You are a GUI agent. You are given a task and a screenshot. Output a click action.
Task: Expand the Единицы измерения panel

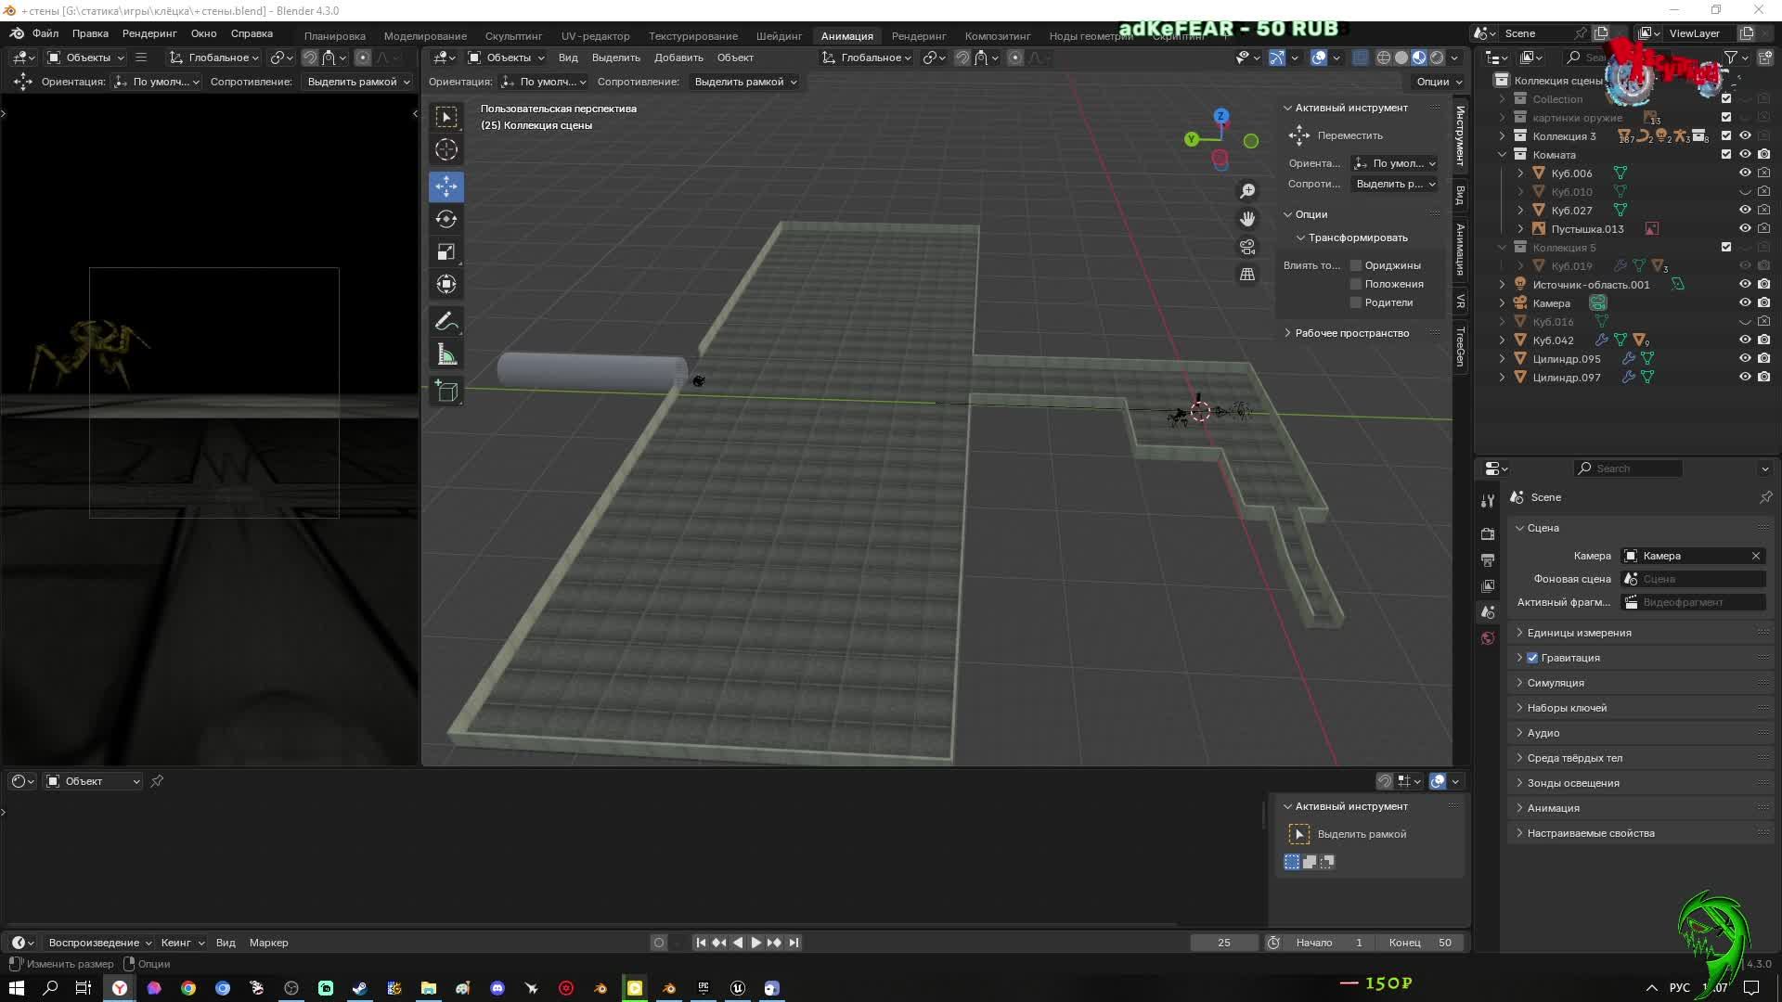pos(1579,633)
